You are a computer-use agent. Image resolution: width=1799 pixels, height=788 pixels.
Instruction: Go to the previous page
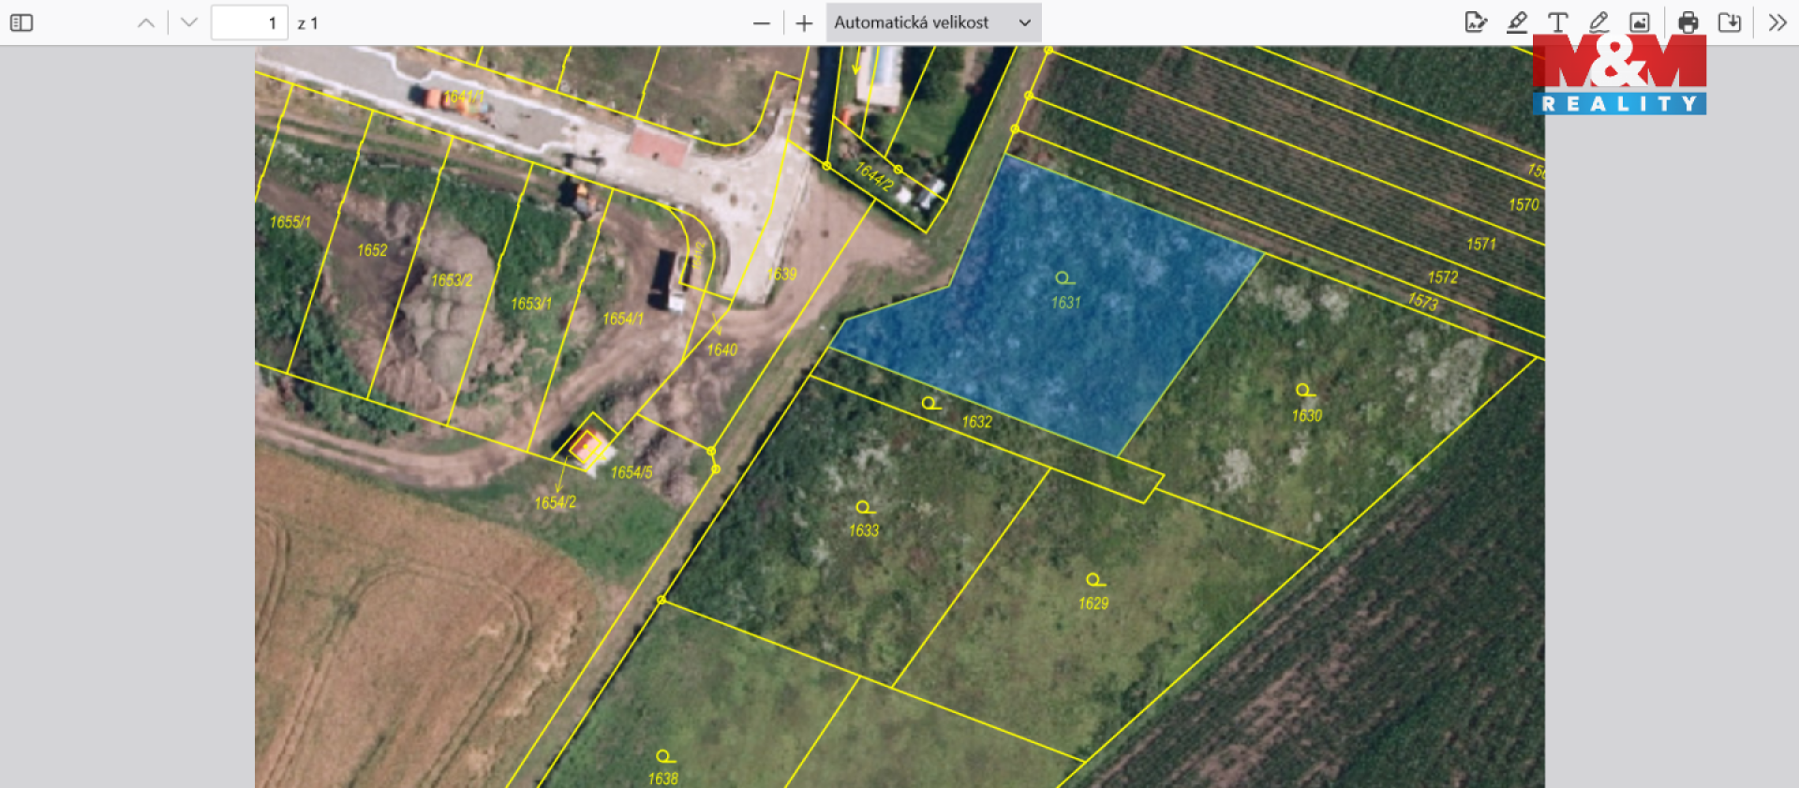(x=146, y=22)
